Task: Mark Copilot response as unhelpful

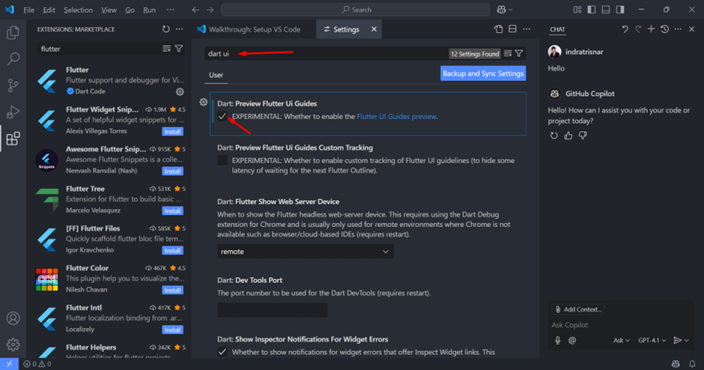Action: point(583,135)
